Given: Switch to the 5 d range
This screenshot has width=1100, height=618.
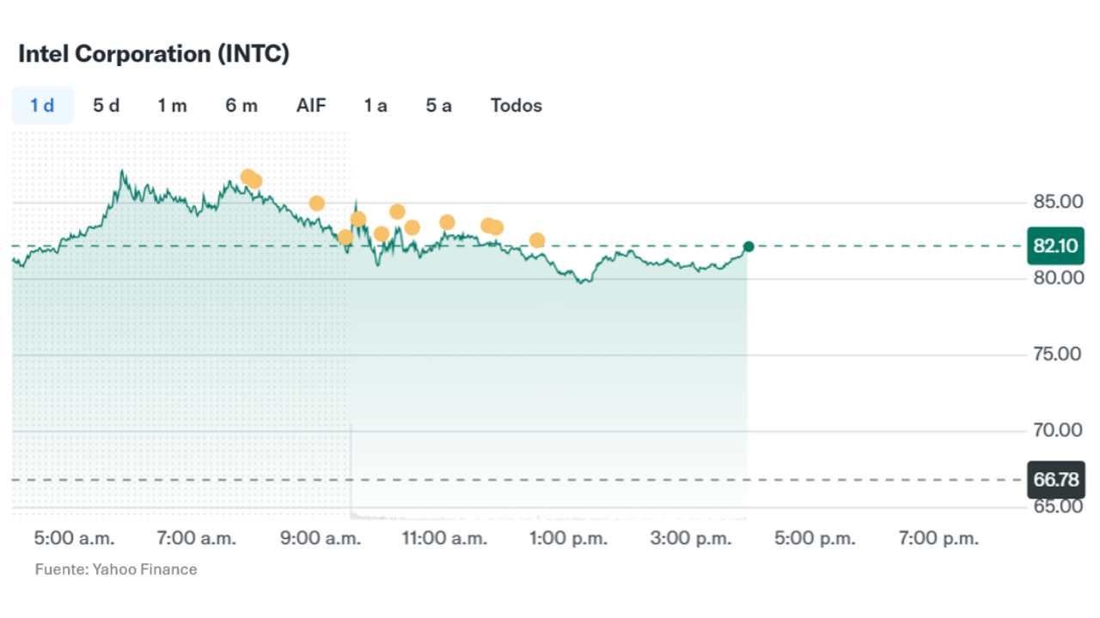Looking at the screenshot, I should [x=107, y=106].
